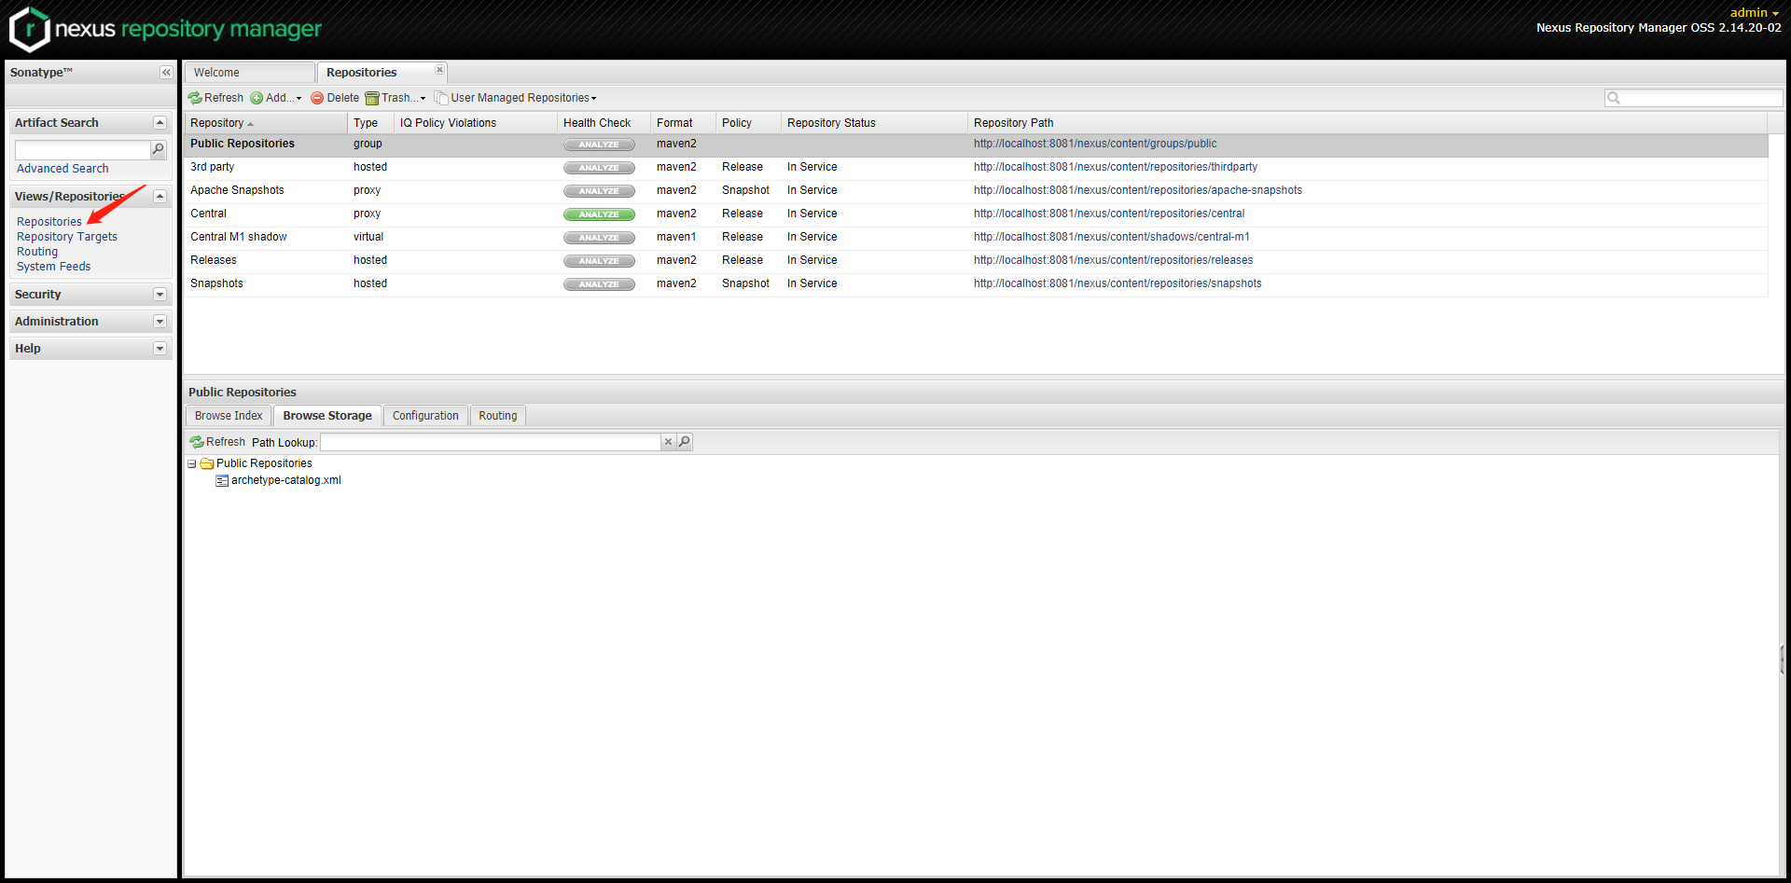Expand the Help section

160,349
